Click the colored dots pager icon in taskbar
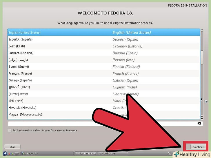This screenshot has height=158, width=211. (x=11, y=154)
